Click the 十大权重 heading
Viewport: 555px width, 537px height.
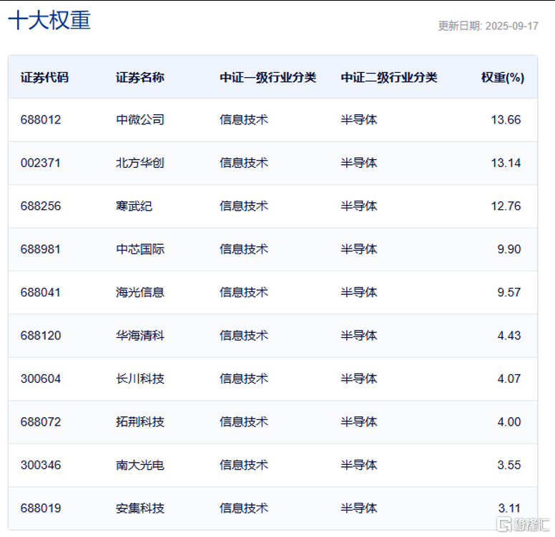pyautogui.click(x=49, y=20)
